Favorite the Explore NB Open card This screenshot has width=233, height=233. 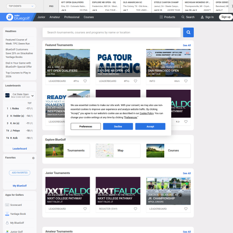pyautogui.click(x=136, y=81)
